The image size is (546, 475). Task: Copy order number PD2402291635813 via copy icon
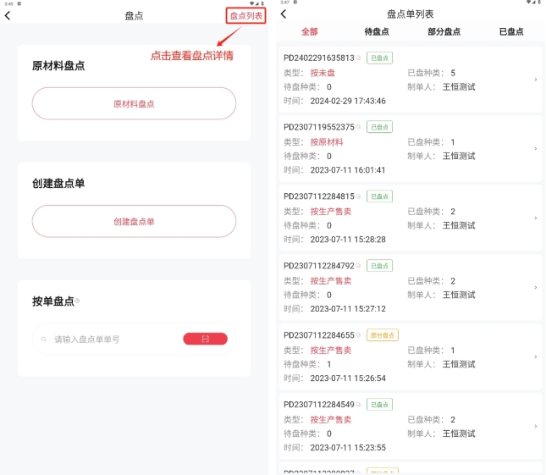359,58
